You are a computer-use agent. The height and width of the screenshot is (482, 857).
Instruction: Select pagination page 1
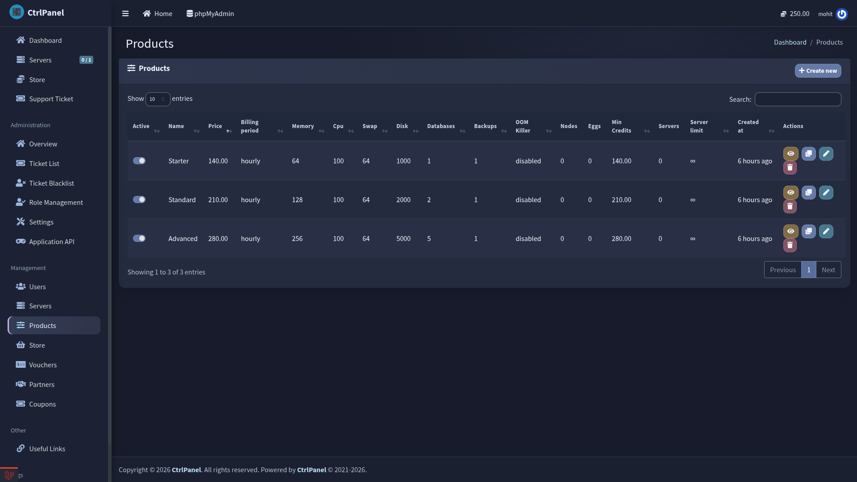[x=808, y=270]
